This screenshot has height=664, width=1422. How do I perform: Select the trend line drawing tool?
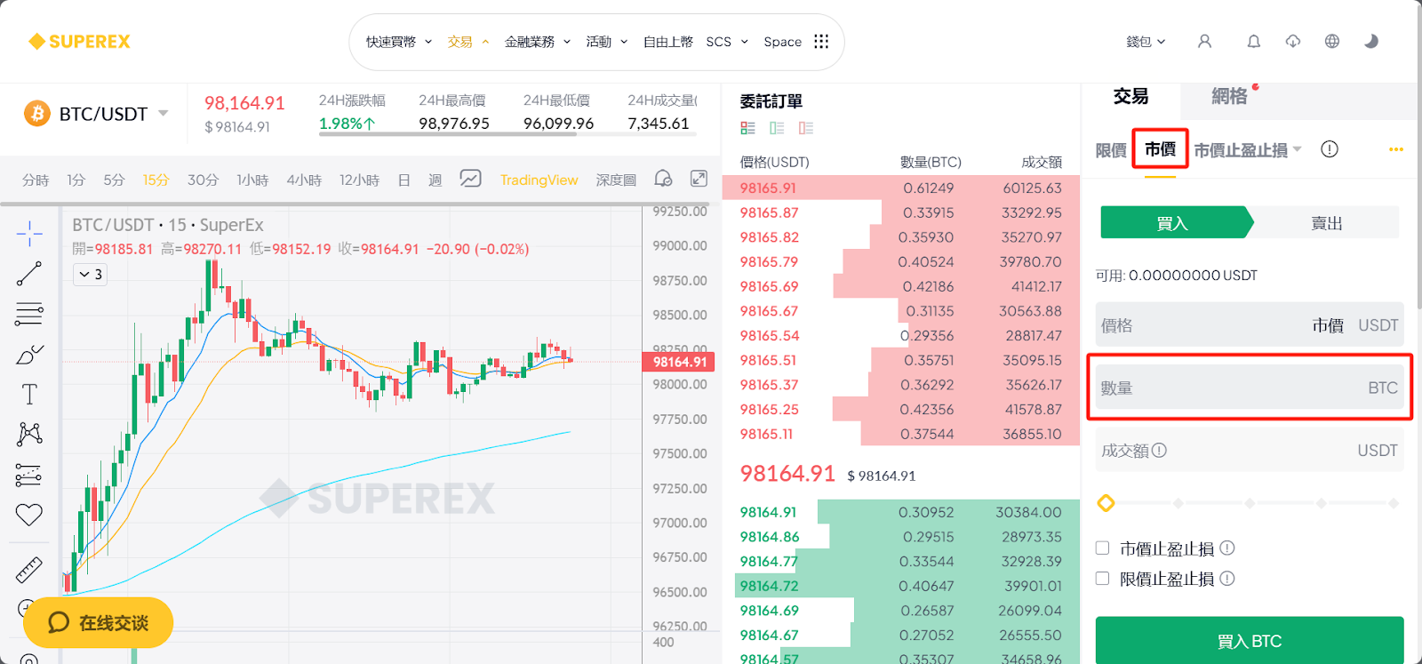point(29,274)
